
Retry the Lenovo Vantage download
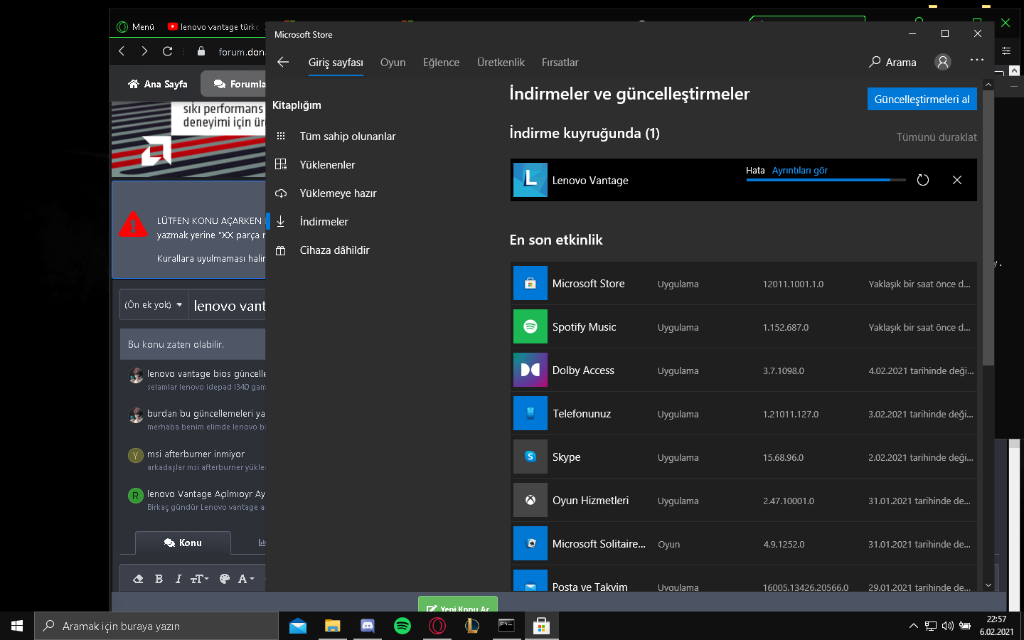coord(923,180)
